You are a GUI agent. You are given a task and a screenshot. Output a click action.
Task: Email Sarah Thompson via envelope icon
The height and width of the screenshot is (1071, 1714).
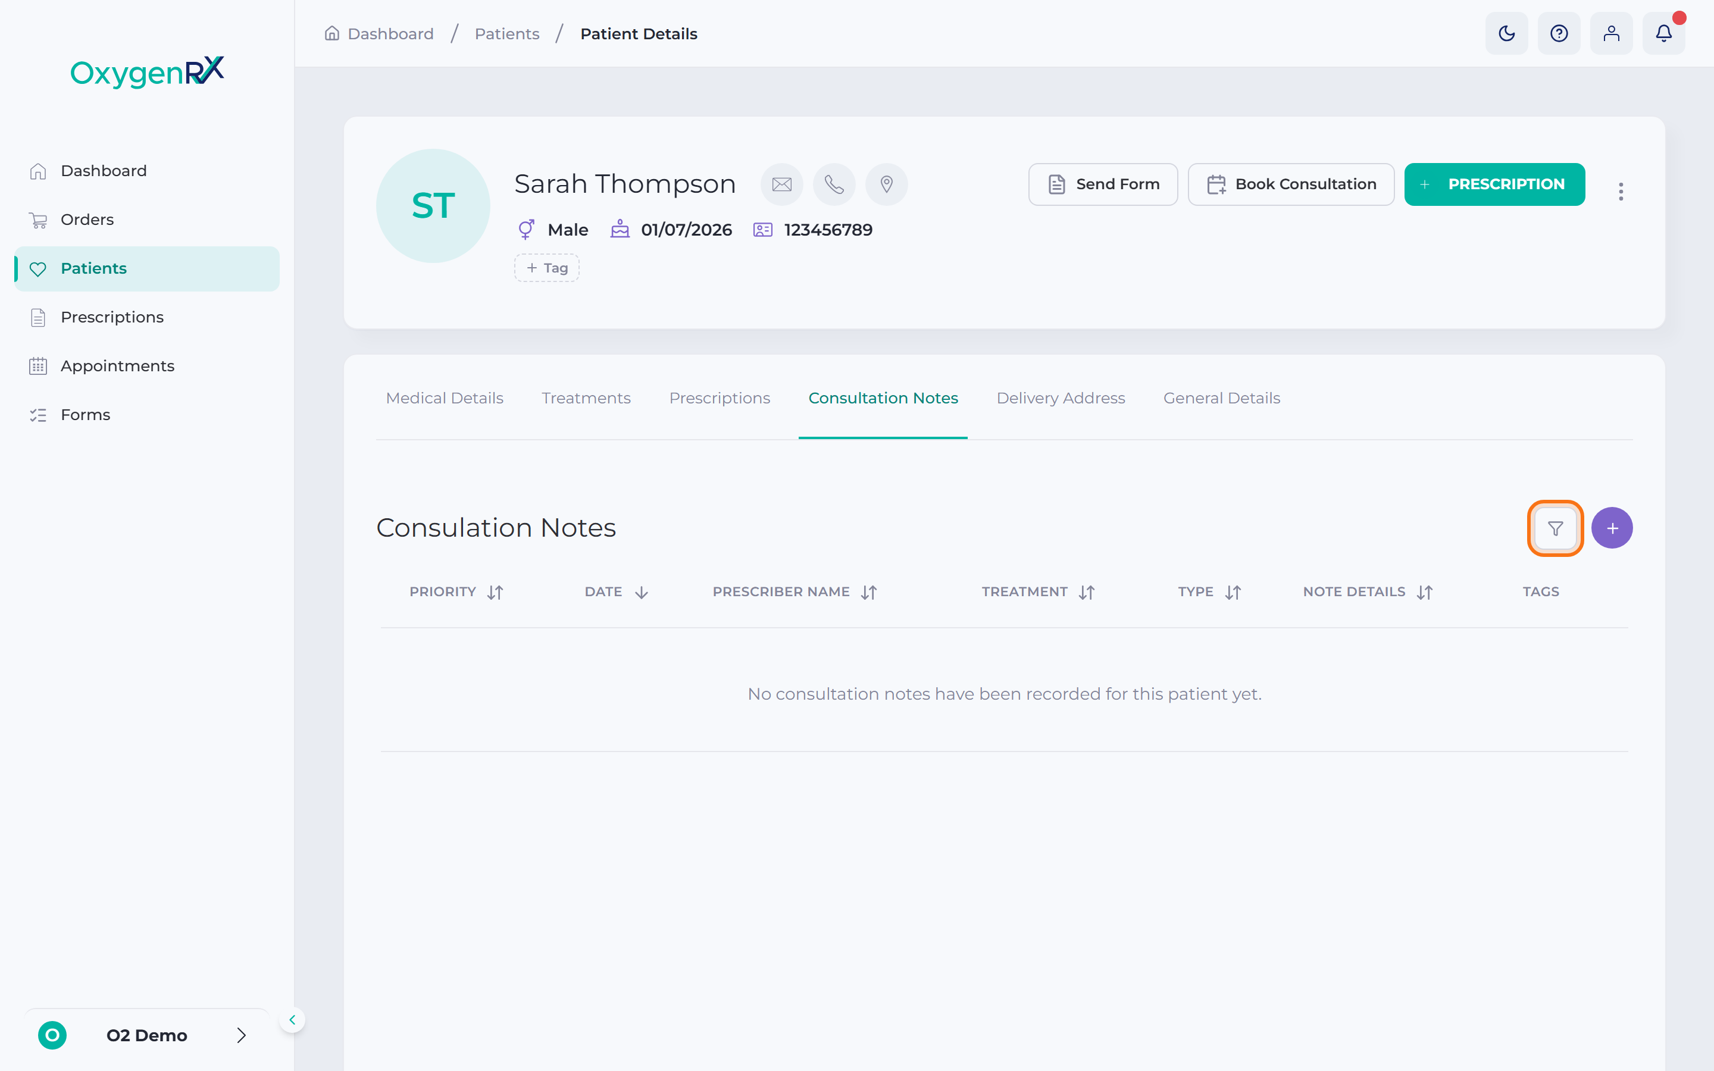click(x=782, y=184)
